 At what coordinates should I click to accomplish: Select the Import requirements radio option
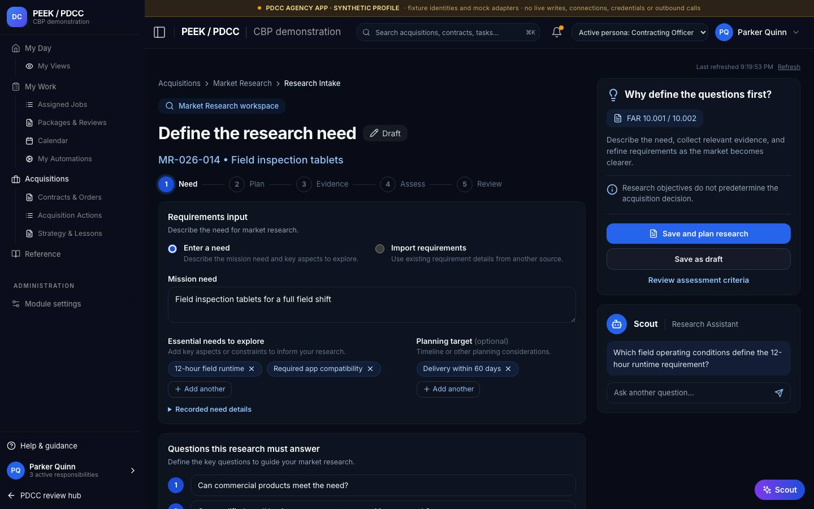coord(380,249)
